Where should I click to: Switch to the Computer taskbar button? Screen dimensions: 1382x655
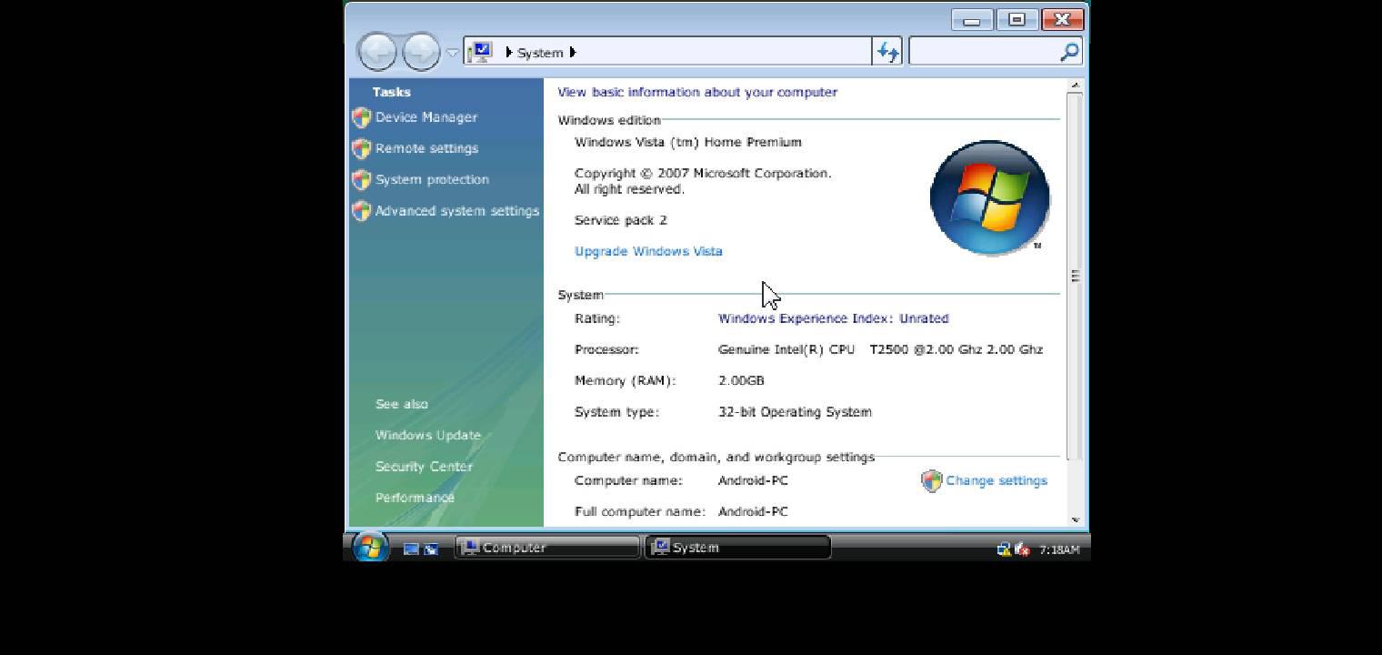click(547, 548)
